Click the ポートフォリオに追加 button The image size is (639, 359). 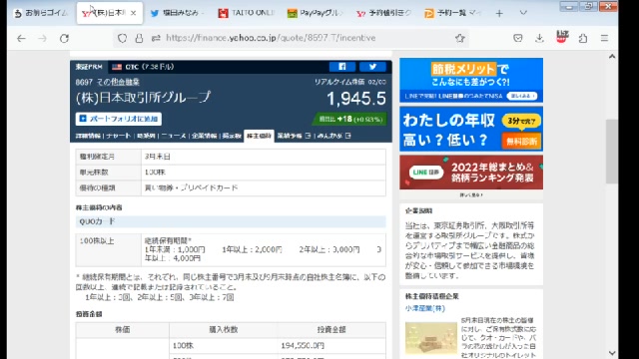[119, 119]
